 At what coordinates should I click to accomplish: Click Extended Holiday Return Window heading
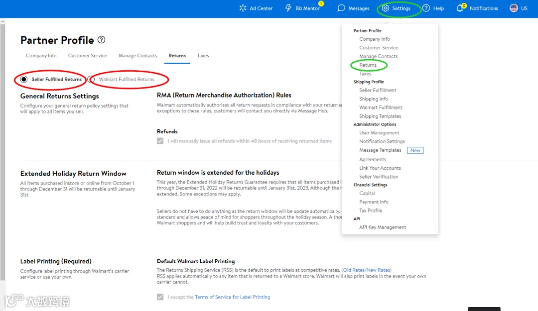[73, 174]
